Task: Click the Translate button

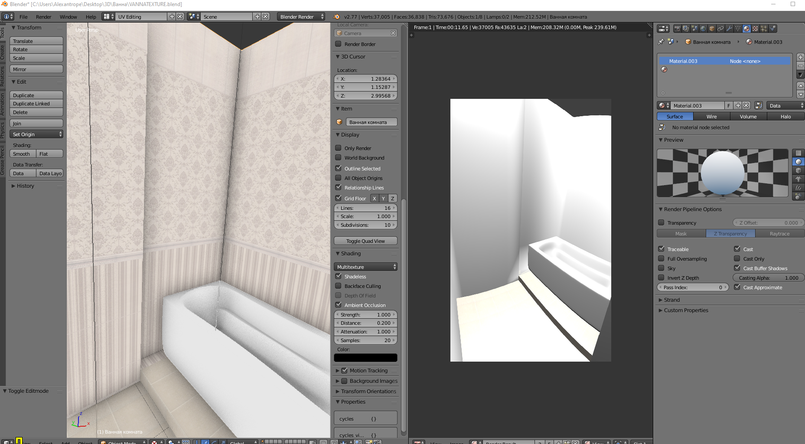Action: pyautogui.click(x=36, y=41)
